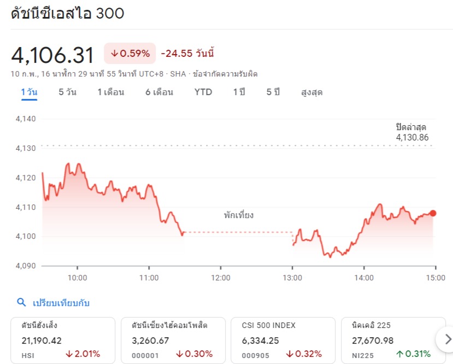Show the YTD chart range

[203, 92]
